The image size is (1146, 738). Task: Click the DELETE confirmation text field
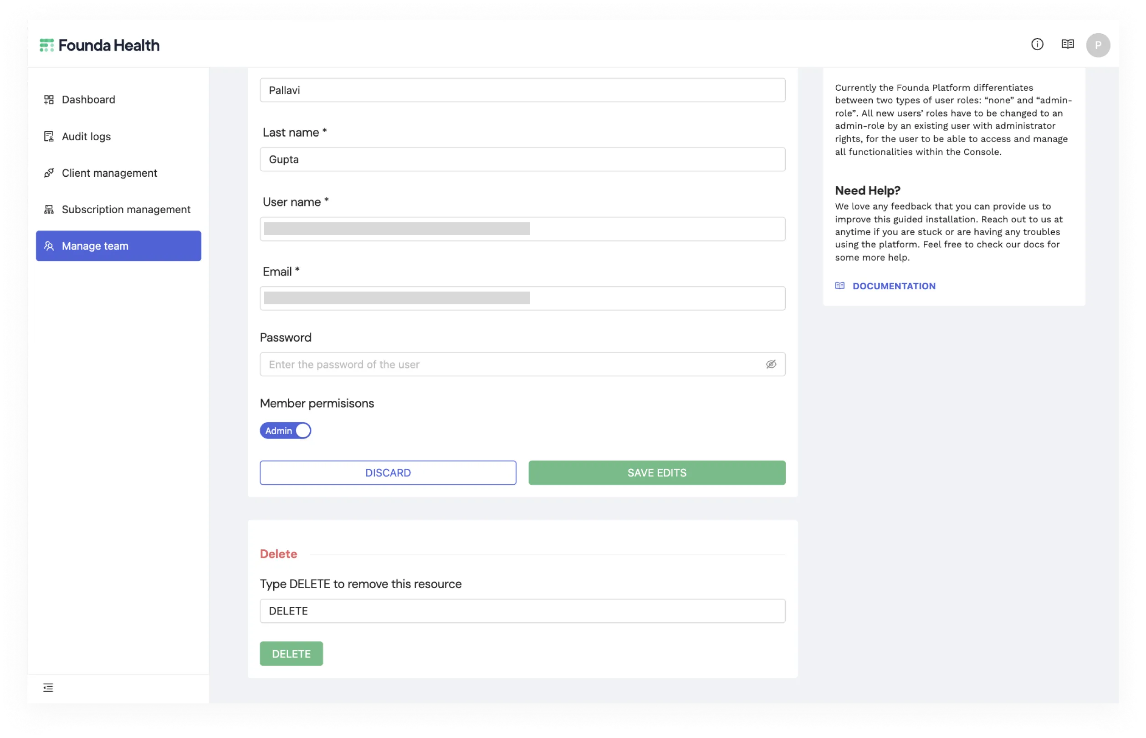click(522, 611)
